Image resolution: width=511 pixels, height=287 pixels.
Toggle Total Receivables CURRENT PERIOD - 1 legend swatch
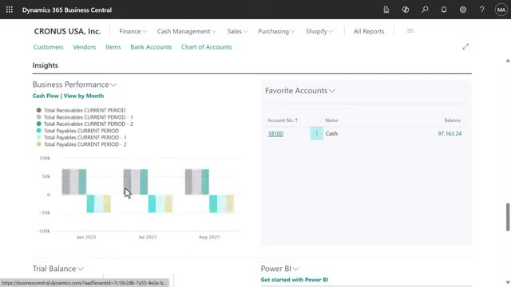pos(39,117)
